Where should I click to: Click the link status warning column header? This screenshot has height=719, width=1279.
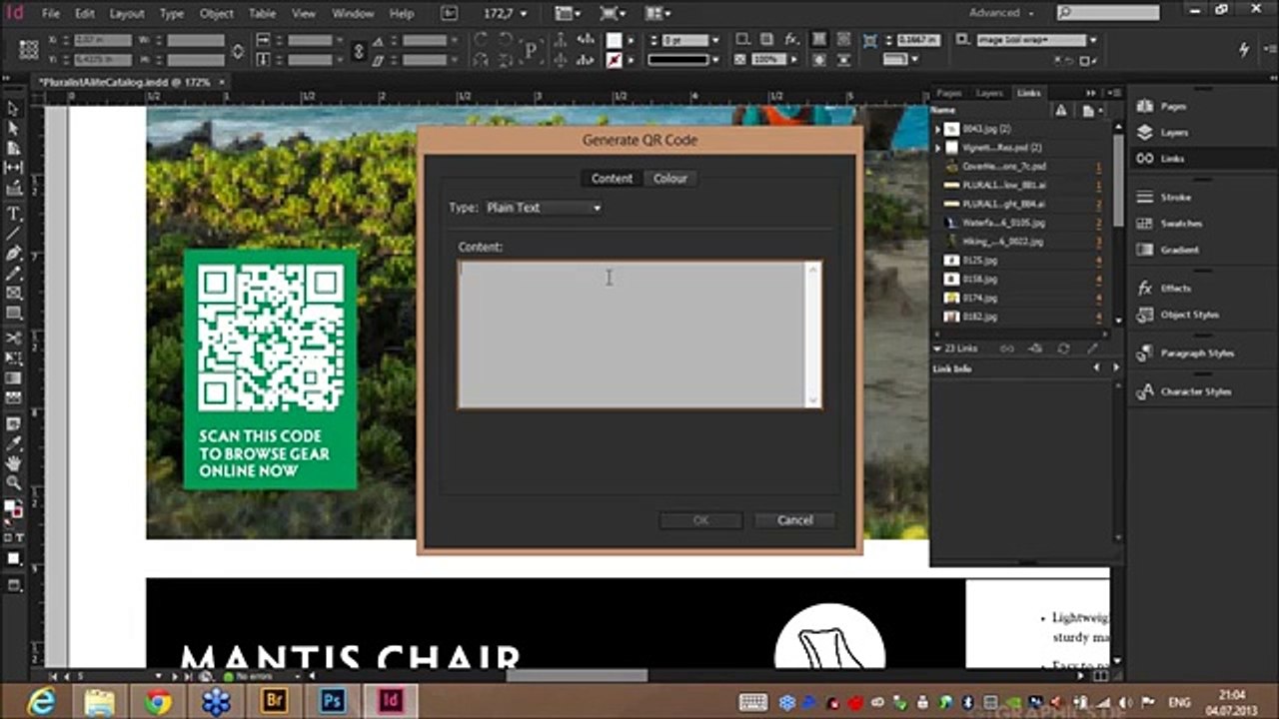(x=1061, y=110)
